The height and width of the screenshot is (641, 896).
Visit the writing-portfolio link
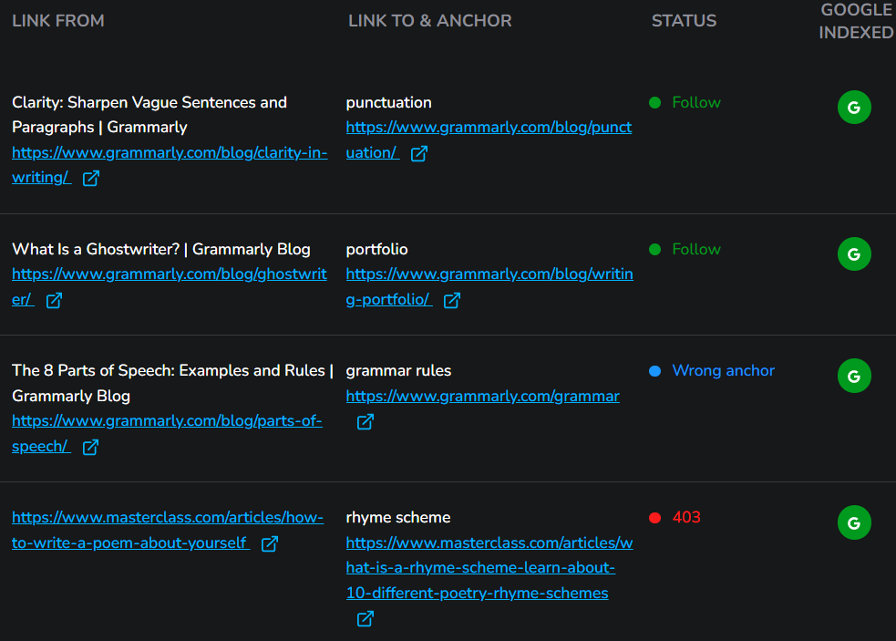[489, 286]
